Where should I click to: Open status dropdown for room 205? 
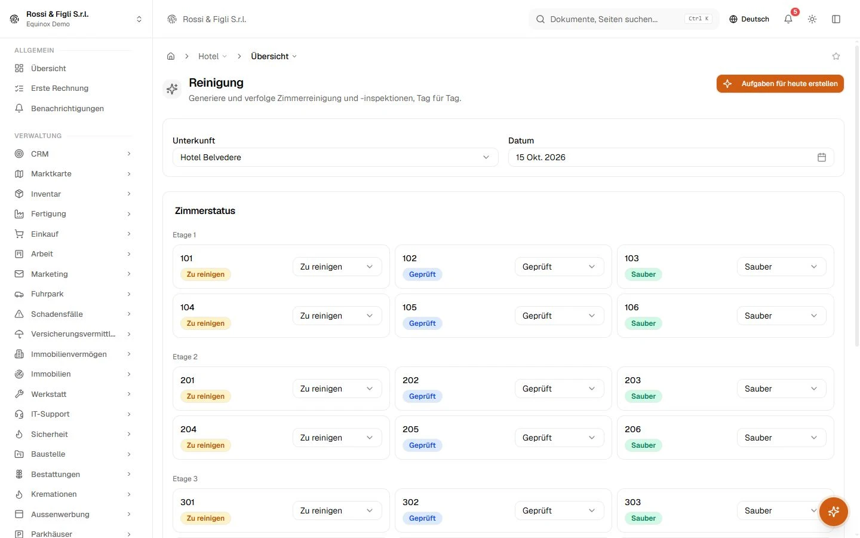[x=559, y=438]
